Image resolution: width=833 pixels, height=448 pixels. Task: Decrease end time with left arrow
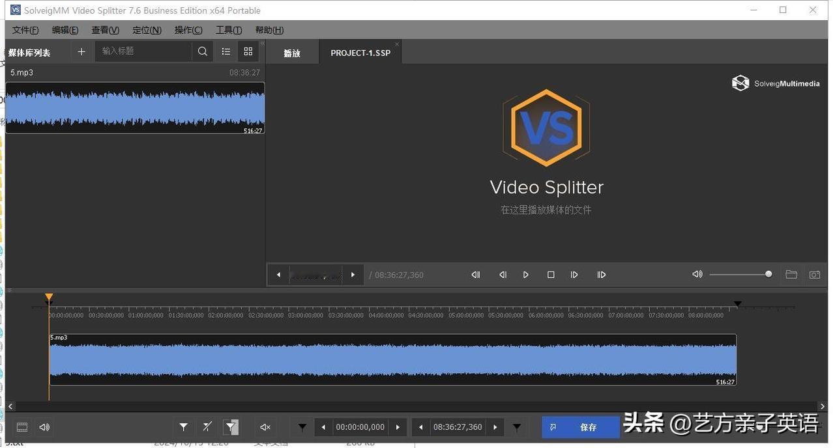(x=421, y=427)
